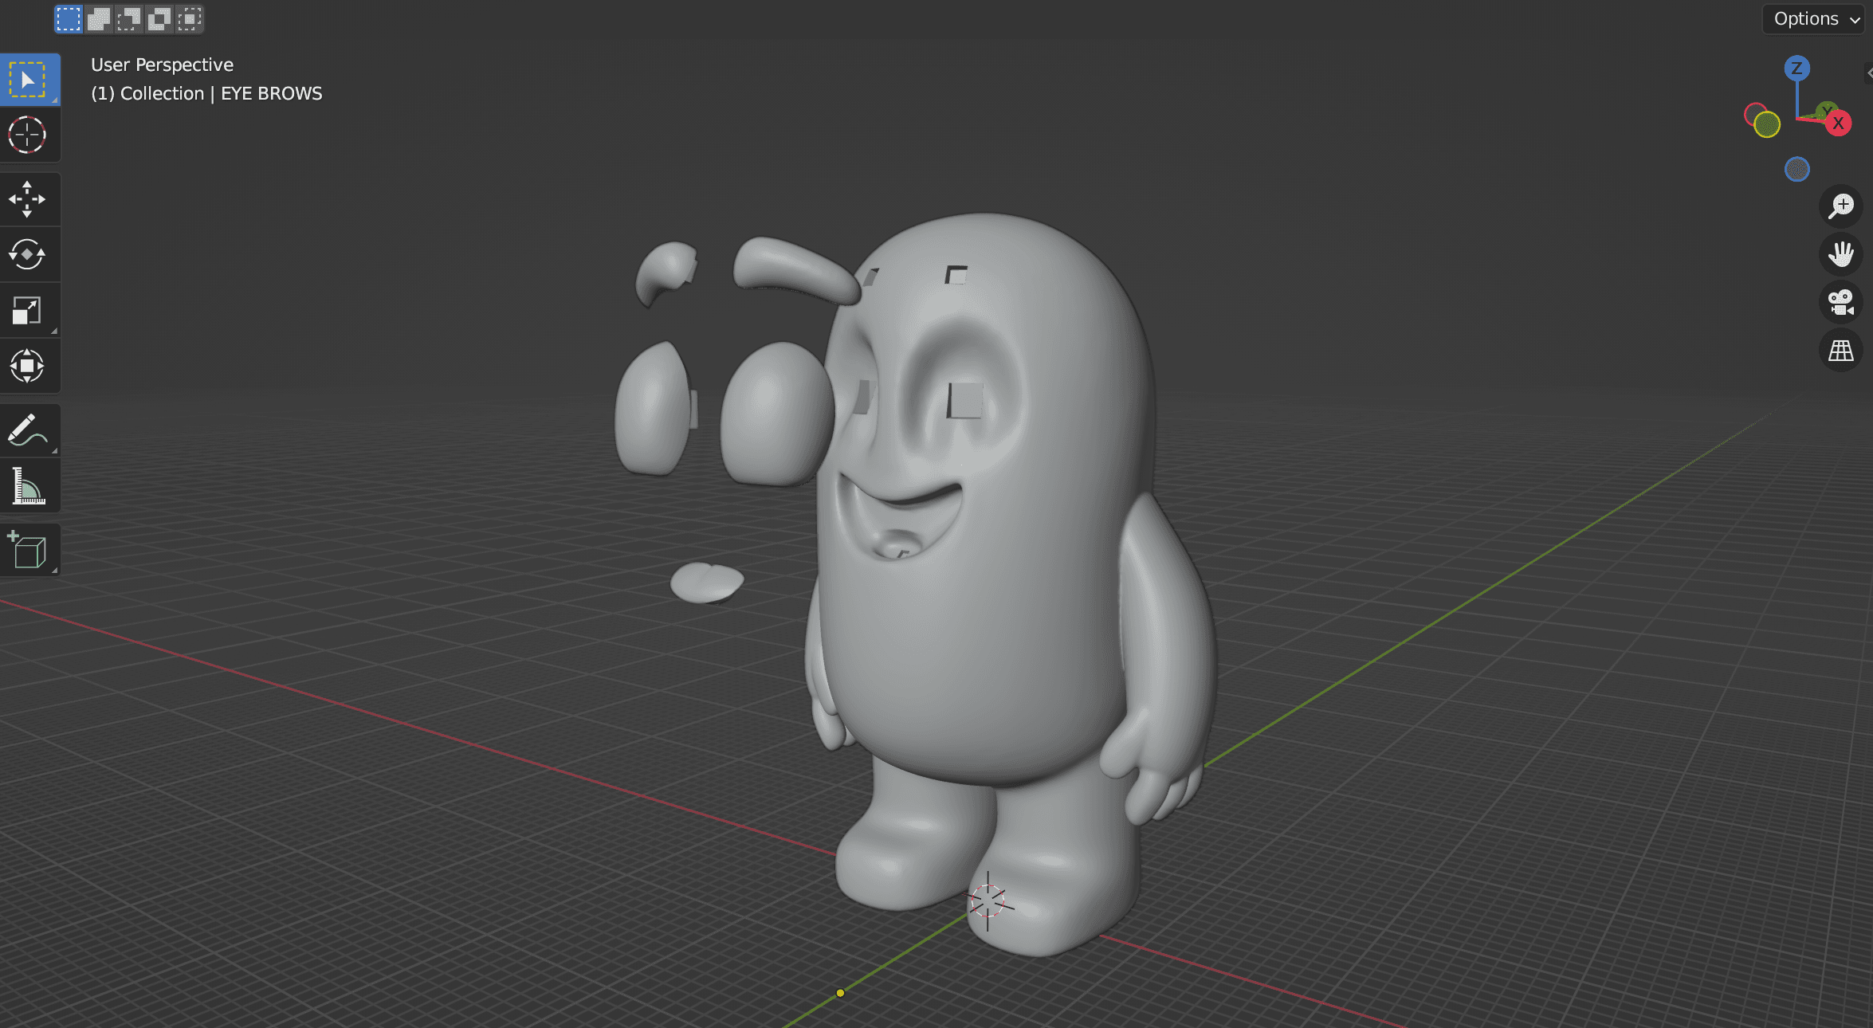Activate the 3D Cursor tool
Viewport: 1873px width, 1028px height.
(x=28, y=135)
